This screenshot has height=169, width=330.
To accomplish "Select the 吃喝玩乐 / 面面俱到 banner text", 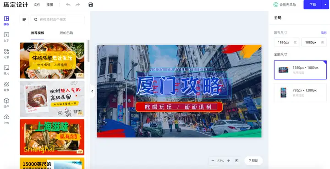I will pos(179,107).
